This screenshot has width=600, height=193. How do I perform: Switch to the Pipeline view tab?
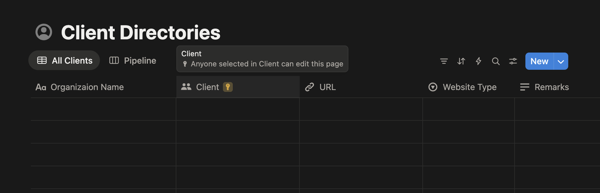(x=133, y=61)
